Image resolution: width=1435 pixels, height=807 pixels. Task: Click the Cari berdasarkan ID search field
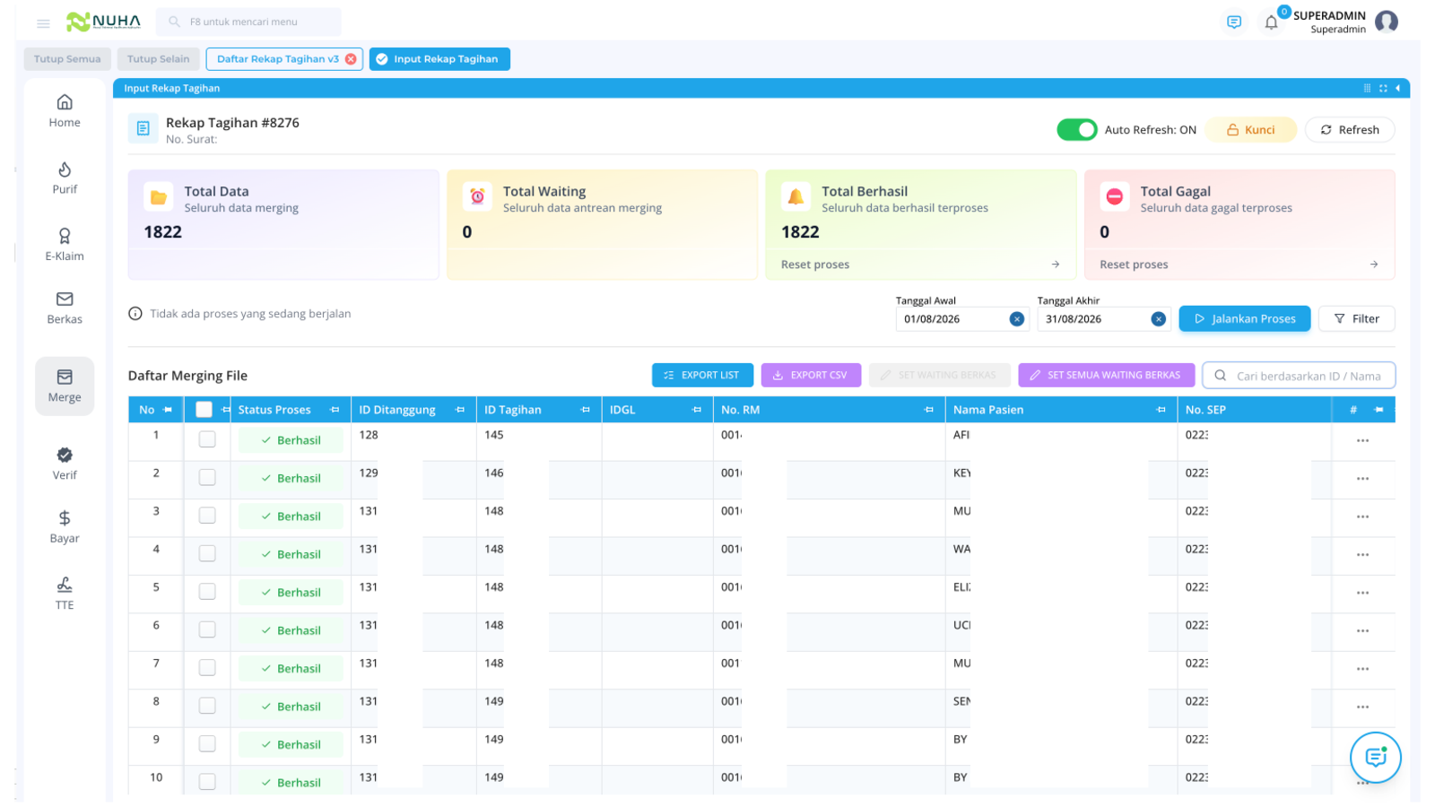coord(1299,376)
